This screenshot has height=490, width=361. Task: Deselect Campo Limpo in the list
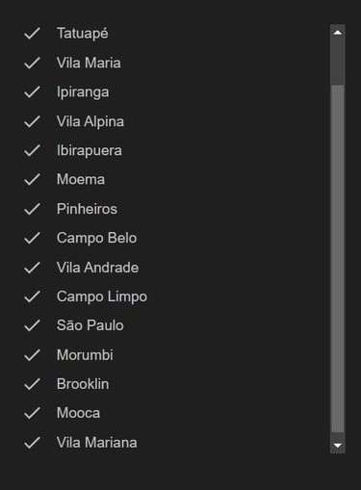click(x=173, y=297)
